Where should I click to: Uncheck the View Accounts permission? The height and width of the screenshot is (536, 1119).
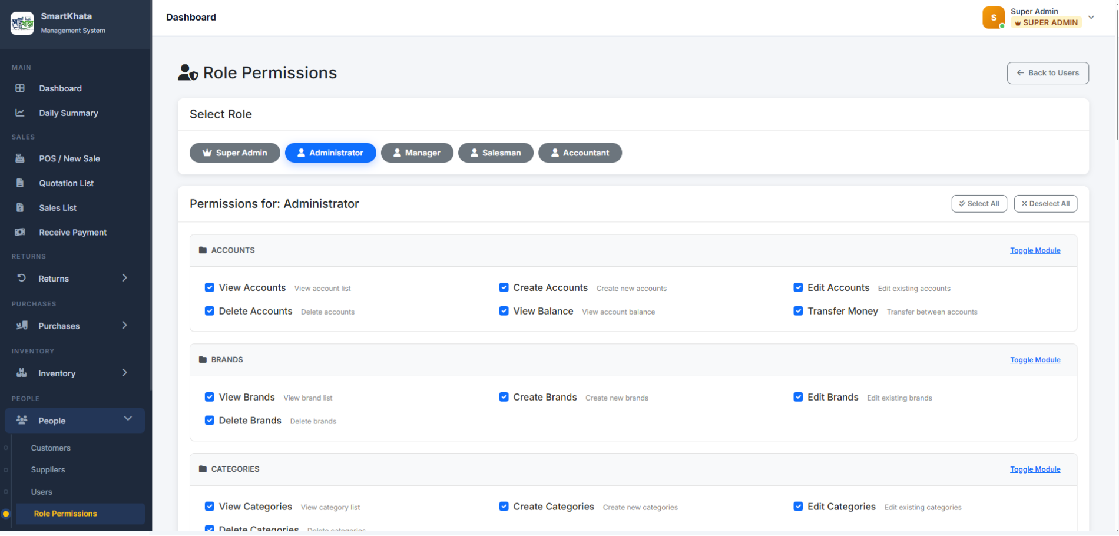click(210, 287)
